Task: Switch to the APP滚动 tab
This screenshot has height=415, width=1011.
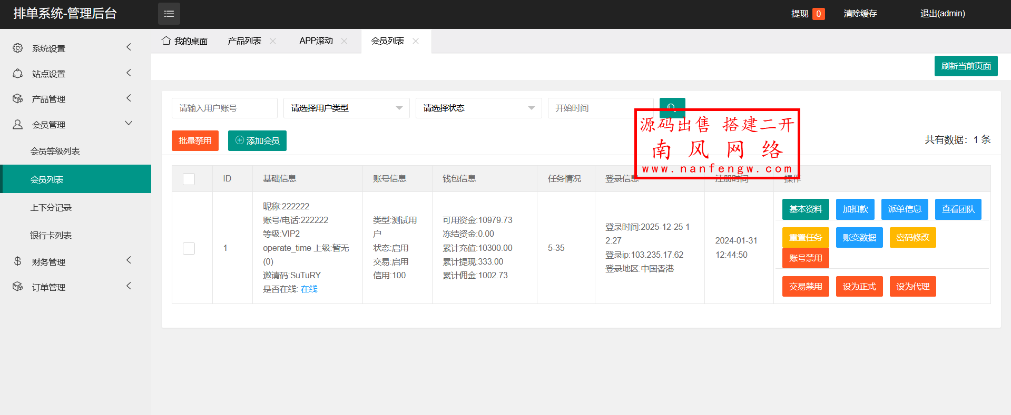Action: pyautogui.click(x=316, y=41)
